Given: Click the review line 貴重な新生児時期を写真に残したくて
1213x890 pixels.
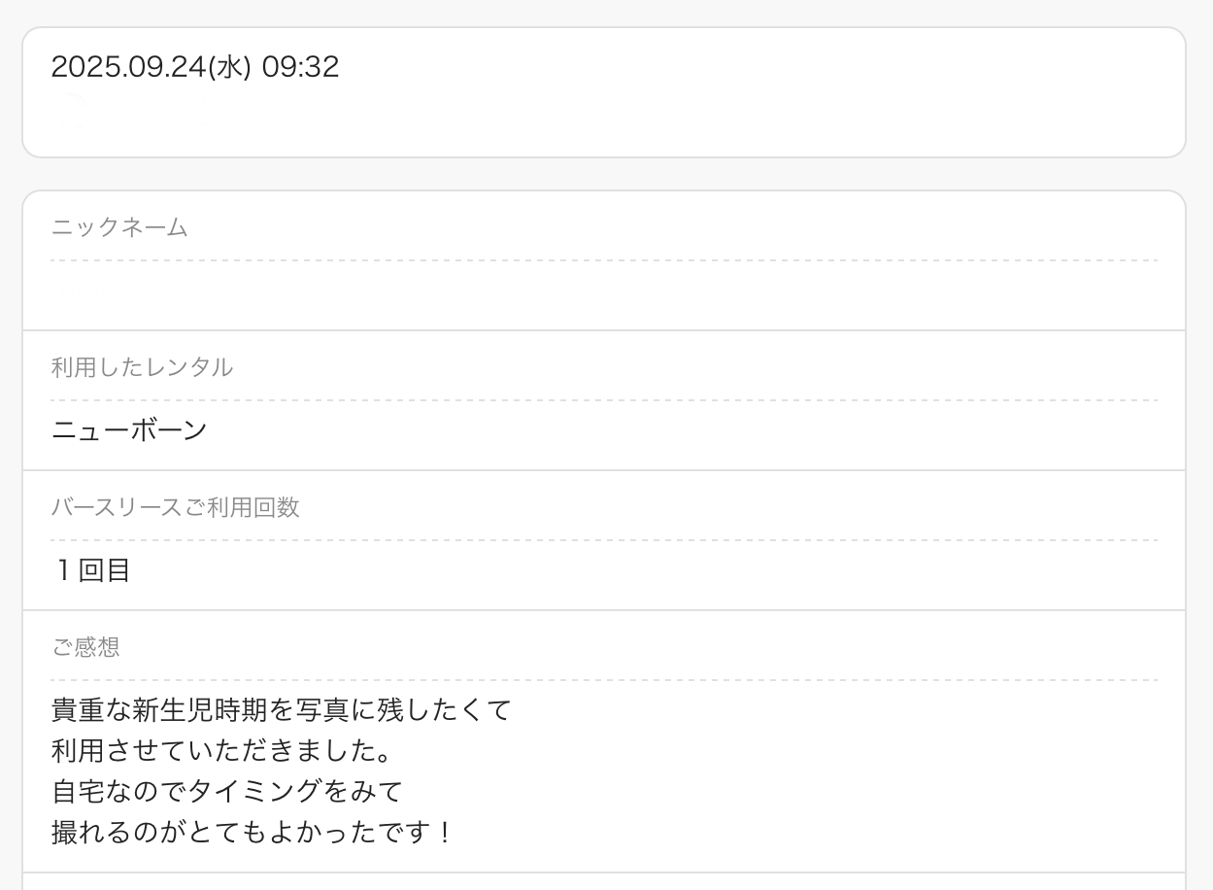Looking at the screenshot, I should pyautogui.click(x=281, y=710).
